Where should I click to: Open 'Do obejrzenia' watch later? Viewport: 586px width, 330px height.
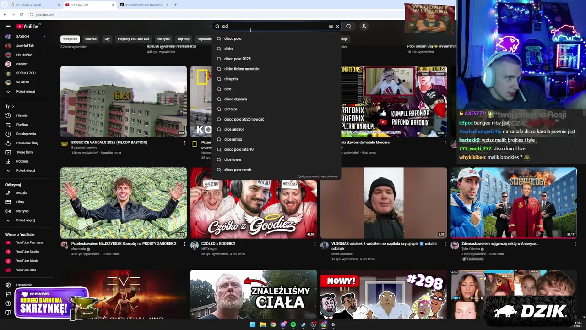(x=26, y=134)
